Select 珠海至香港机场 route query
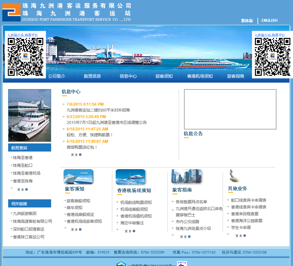 [27, 173]
